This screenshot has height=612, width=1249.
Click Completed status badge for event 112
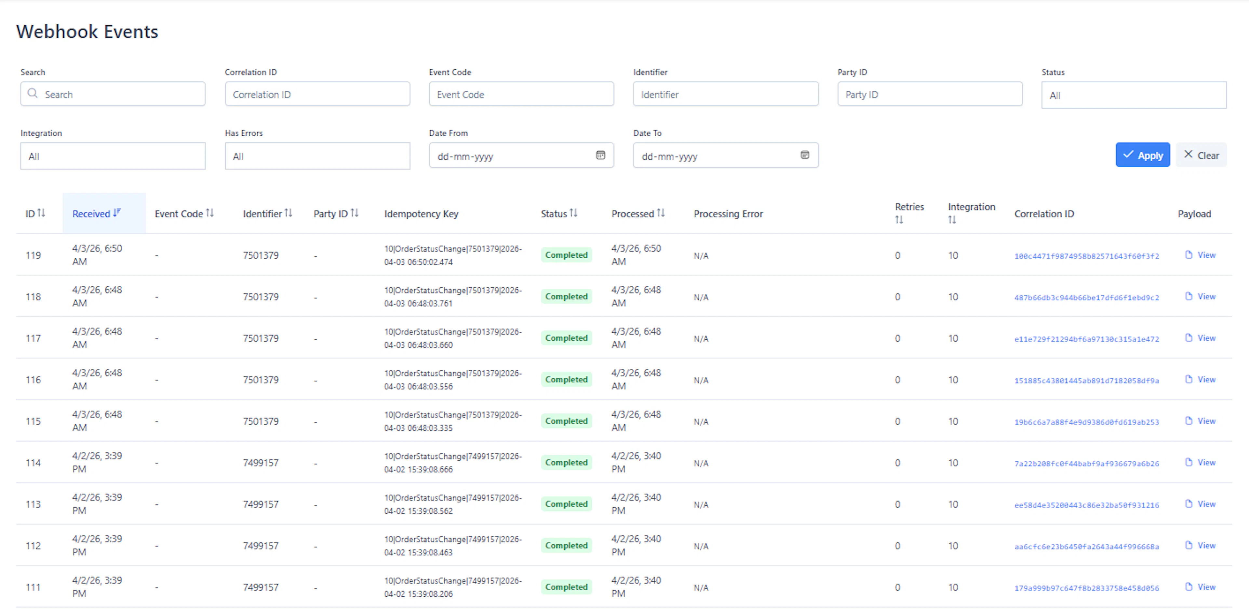566,546
